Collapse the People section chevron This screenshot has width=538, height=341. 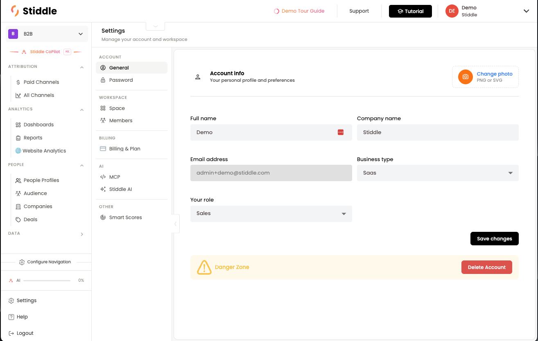pyautogui.click(x=82, y=165)
